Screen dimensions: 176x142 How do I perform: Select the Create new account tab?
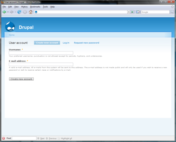coord(47,43)
